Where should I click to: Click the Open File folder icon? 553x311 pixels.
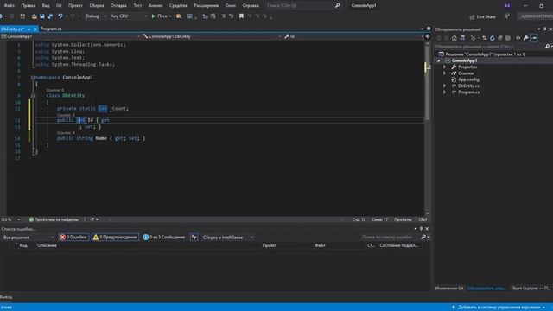(x=35, y=16)
